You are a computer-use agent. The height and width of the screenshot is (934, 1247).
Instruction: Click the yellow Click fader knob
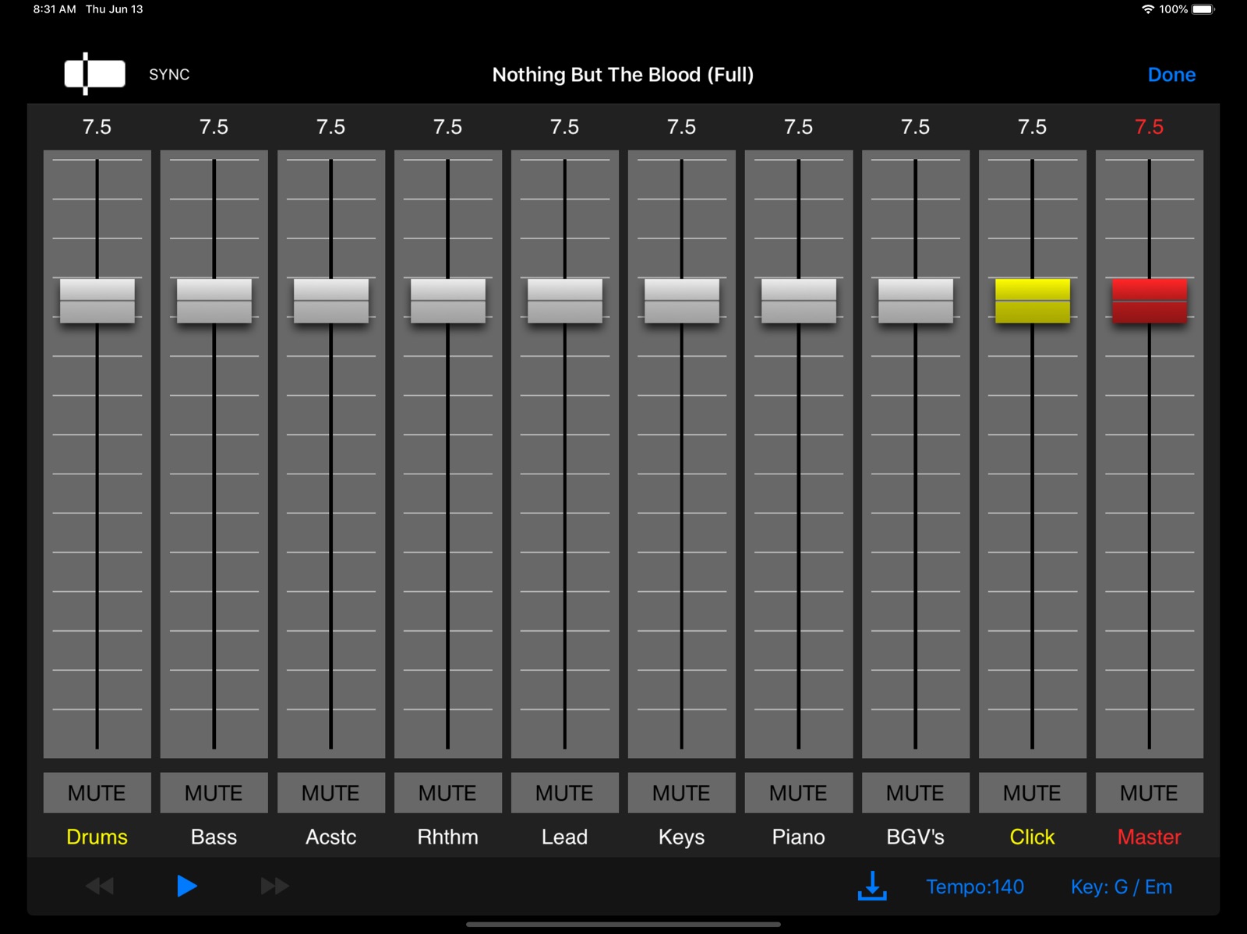tap(1033, 301)
